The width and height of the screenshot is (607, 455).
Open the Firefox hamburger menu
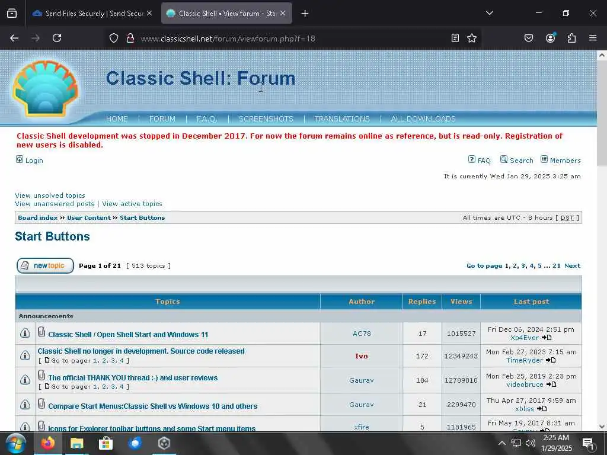[593, 38]
